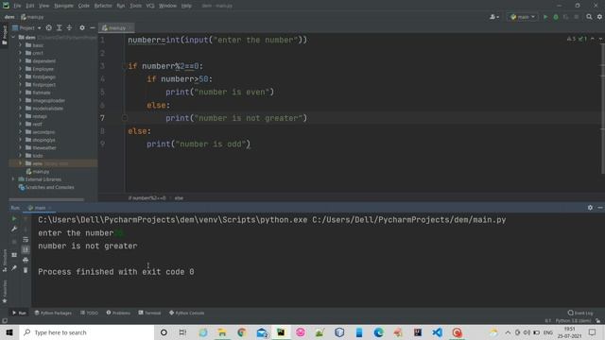The height and width of the screenshot is (340, 605).
Task: Open the Edit menu
Action: (30, 6)
